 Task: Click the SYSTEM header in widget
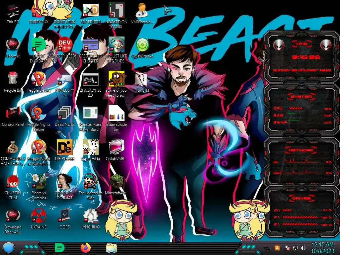click(x=301, y=97)
